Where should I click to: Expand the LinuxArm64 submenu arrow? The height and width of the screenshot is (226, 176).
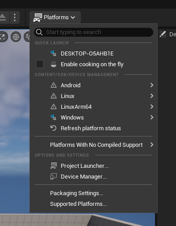tap(152, 107)
